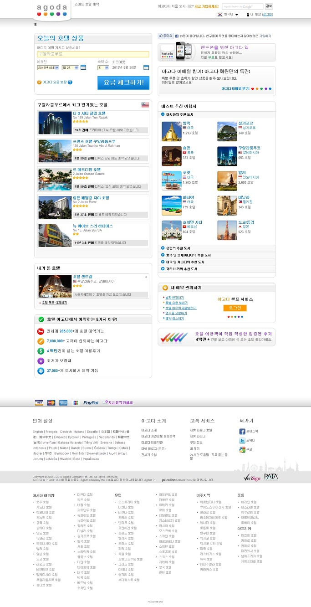Click the MasterCard icon

[x=51, y=403]
